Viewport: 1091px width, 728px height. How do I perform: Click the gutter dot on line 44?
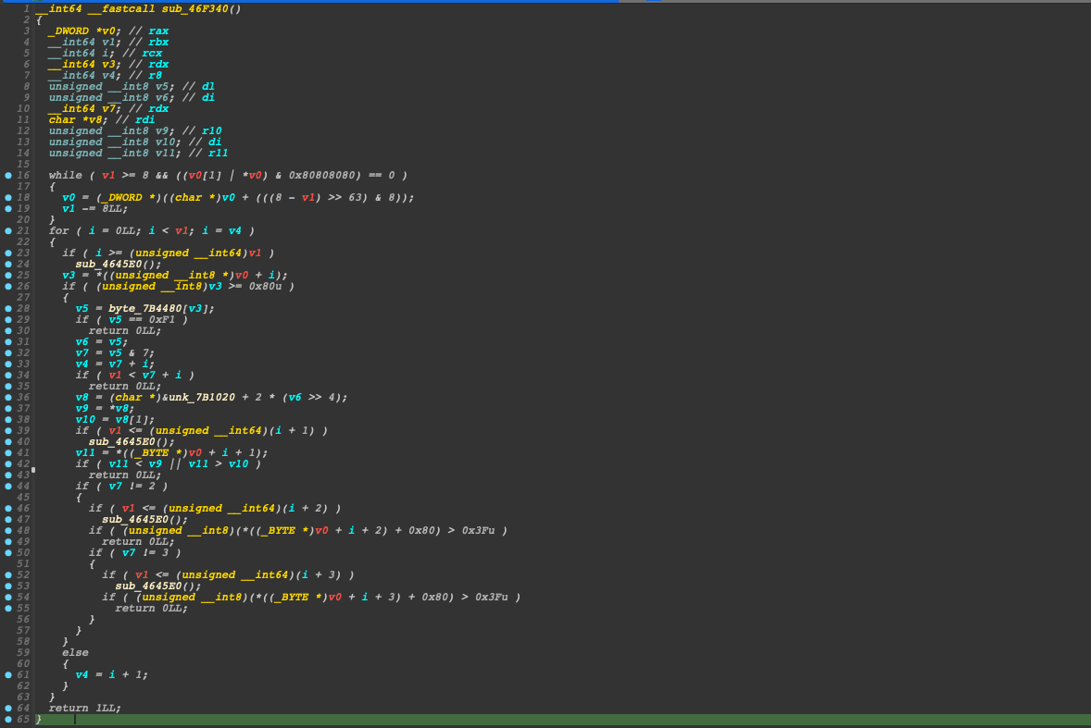[8, 487]
